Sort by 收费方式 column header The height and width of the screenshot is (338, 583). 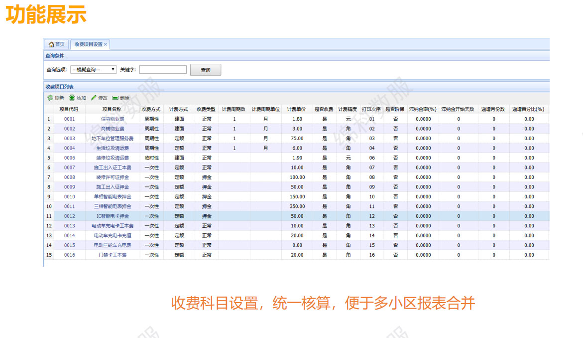151,110
